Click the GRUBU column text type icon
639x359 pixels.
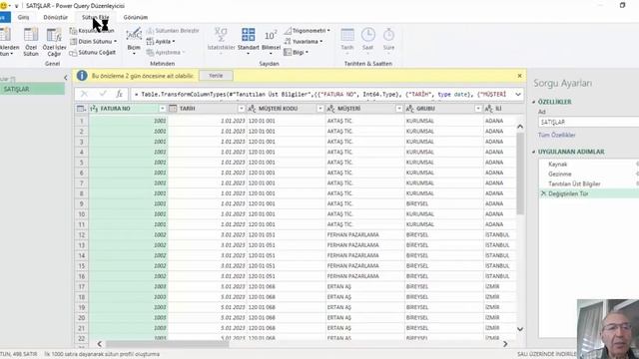click(410, 109)
